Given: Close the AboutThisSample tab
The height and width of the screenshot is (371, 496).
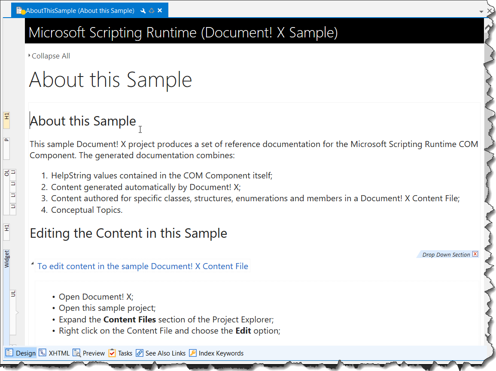Looking at the screenshot, I should pyautogui.click(x=160, y=10).
